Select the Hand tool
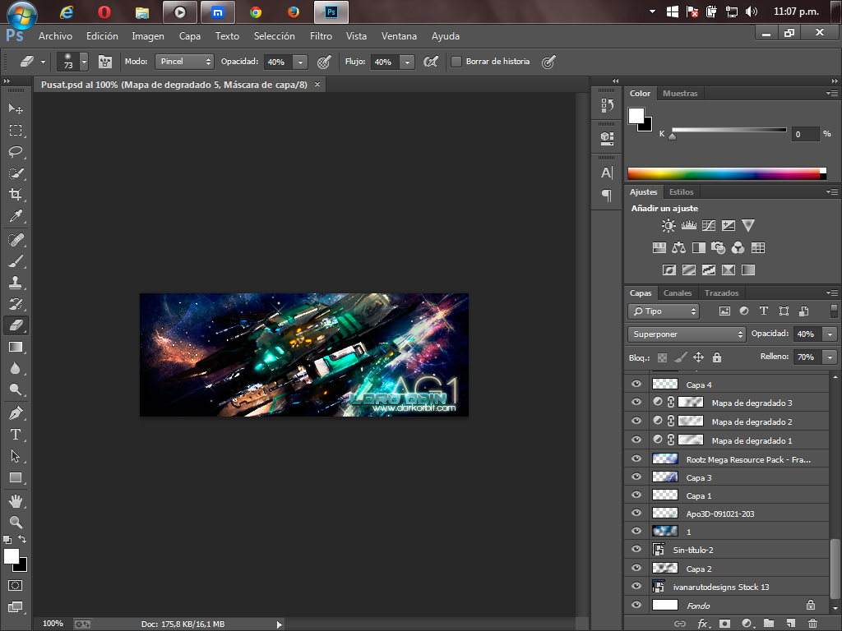The width and height of the screenshot is (842, 631). [16, 501]
